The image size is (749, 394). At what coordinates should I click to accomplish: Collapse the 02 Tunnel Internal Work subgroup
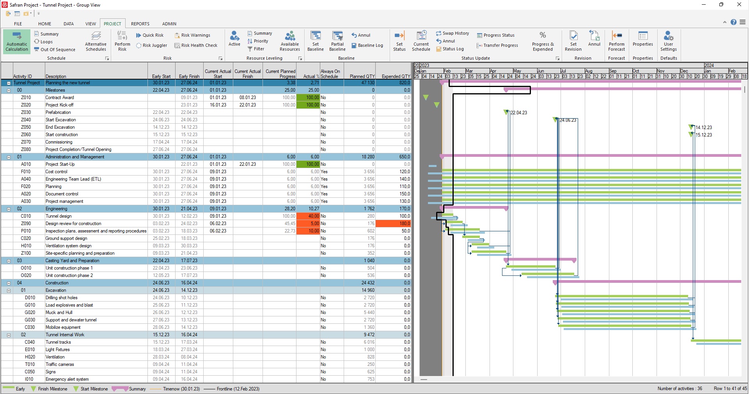click(9, 335)
